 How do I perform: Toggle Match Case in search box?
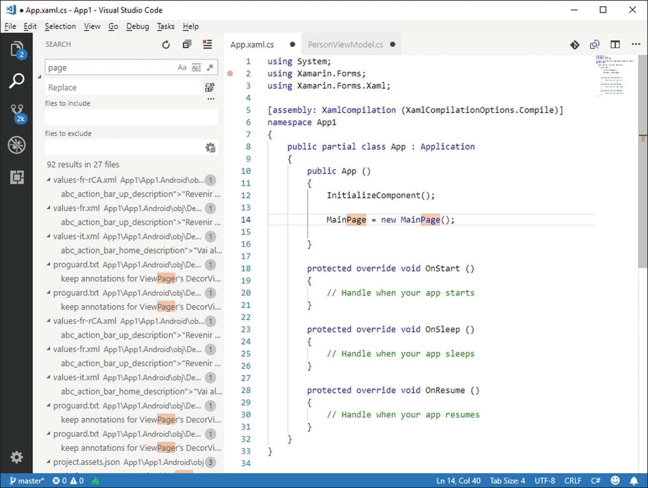click(182, 68)
